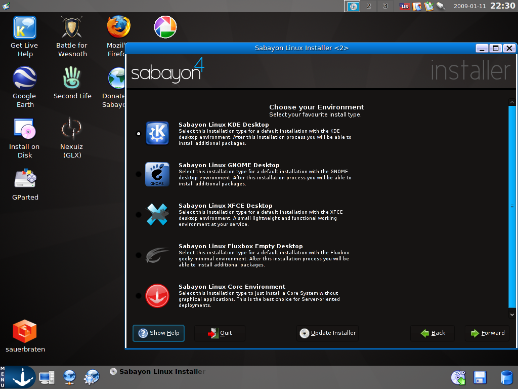Viewport: 518px width, 389px height.
Task: Select Sabayon Linux XFCE Desktop radio button
Action: tap(139, 215)
